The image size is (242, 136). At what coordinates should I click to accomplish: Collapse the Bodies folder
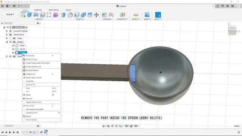click(7, 42)
